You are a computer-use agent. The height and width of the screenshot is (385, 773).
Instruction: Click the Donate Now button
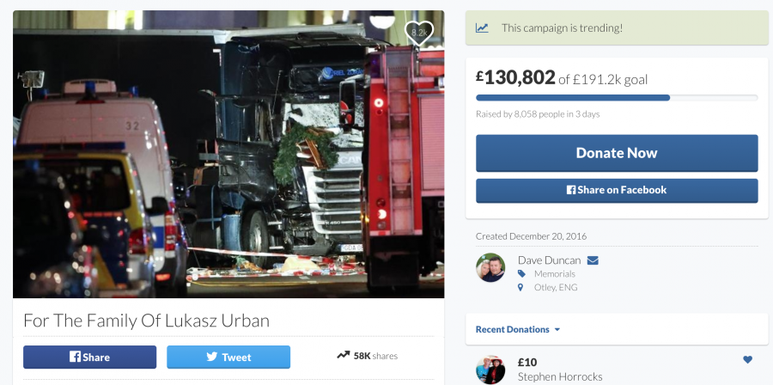click(x=617, y=153)
